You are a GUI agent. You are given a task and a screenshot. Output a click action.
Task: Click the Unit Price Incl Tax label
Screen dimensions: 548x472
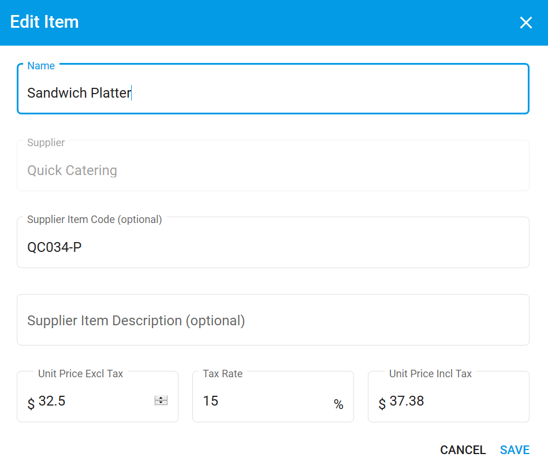[x=430, y=374]
